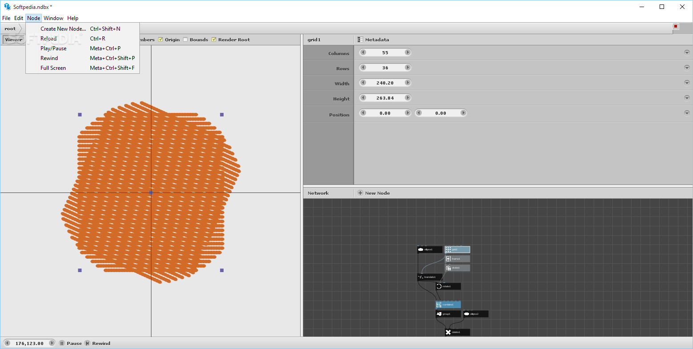Image resolution: width=693 pixels, height=349 pixels.
Task: Pause the animation in the status bar
Action: point(71,343)
